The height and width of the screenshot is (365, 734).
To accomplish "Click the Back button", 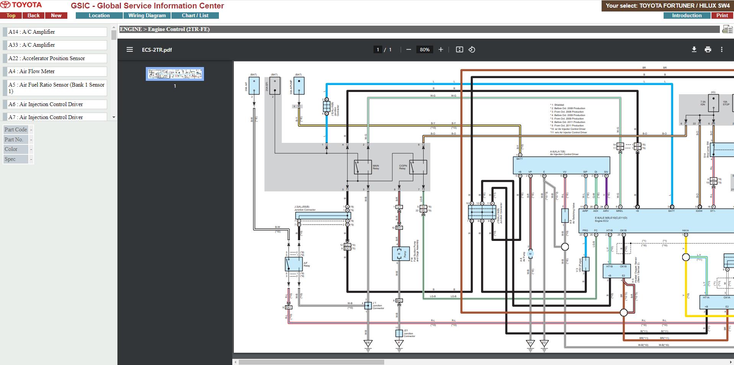I will [34, 15].
